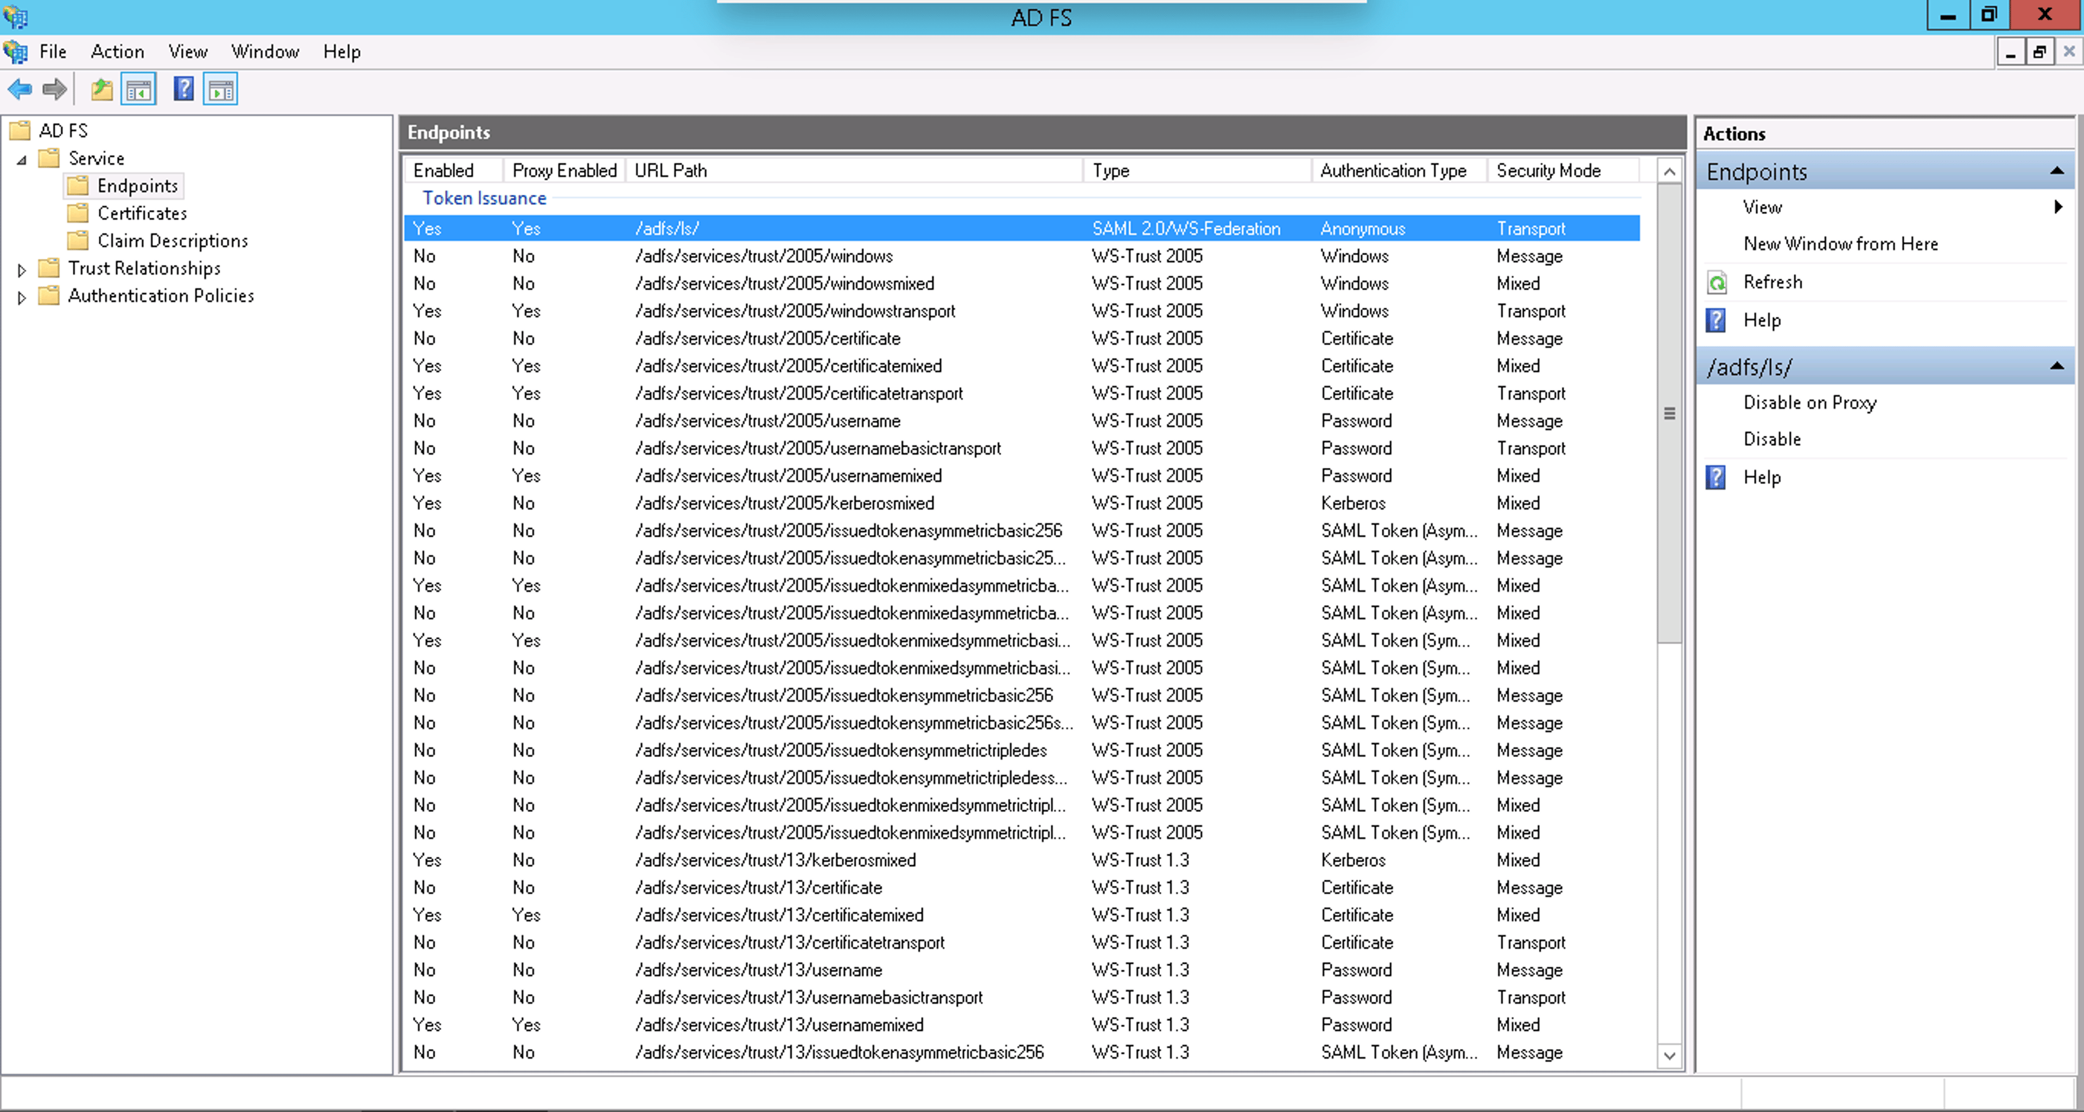Toggle the Show/Hide Action Pane icon

(x=220, y=89)
